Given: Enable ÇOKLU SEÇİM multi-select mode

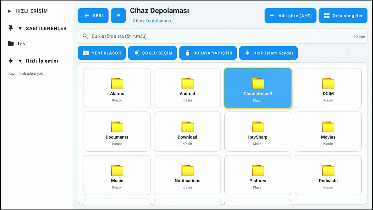Looking at the screenshot, I should coord(152,53).
